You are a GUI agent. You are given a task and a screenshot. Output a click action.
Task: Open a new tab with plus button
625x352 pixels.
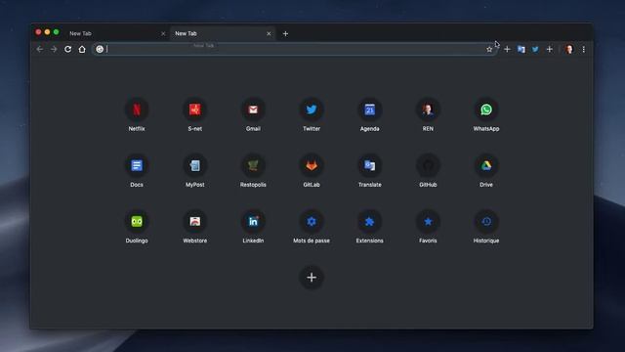[285, 33]
